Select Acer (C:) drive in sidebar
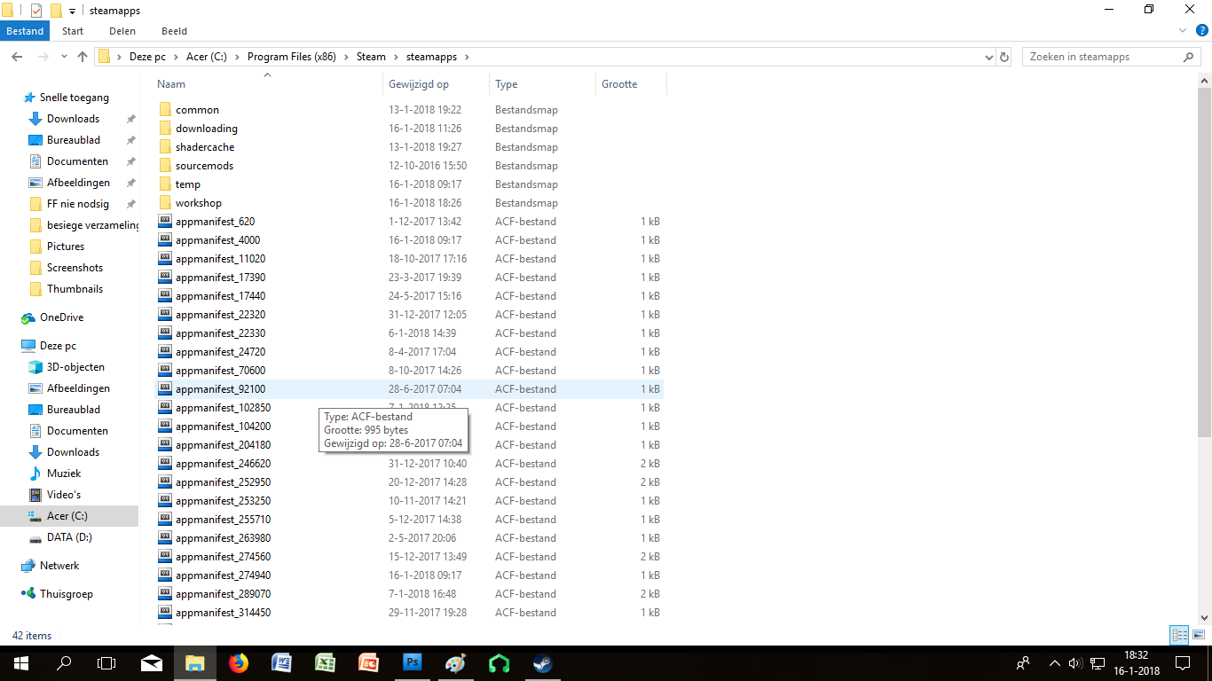 (67, 516)
